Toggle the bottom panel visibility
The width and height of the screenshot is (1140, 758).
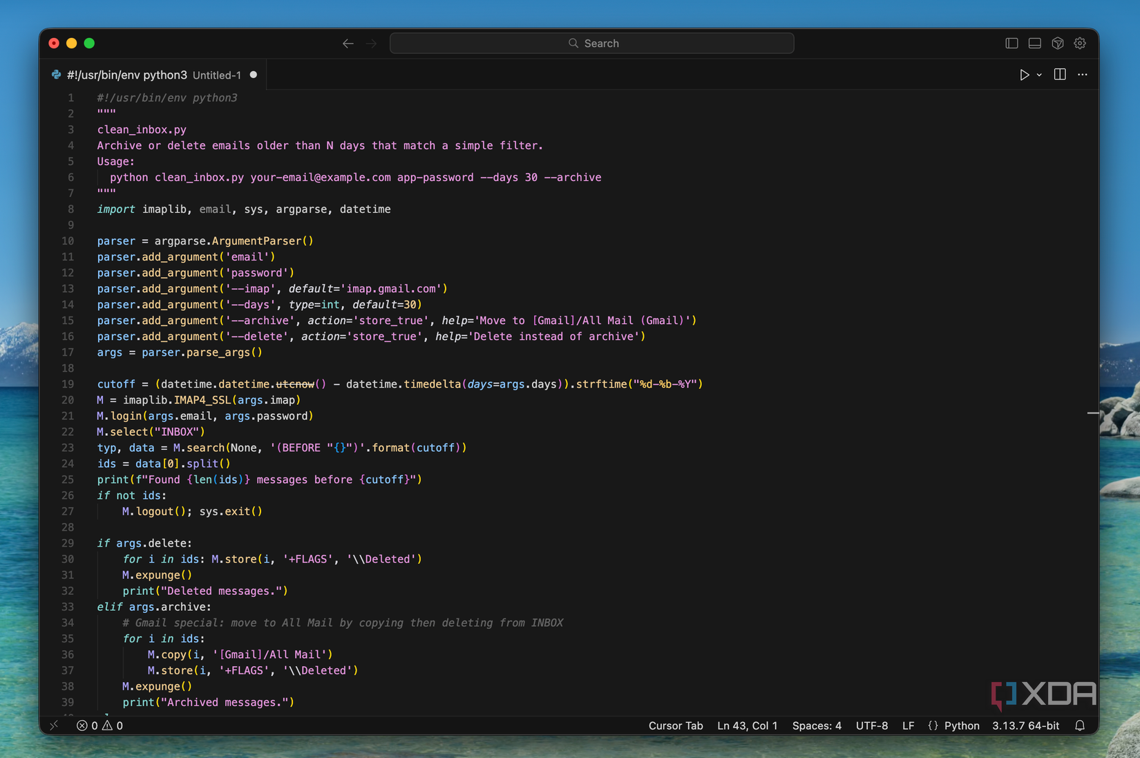pos(1034,44)
